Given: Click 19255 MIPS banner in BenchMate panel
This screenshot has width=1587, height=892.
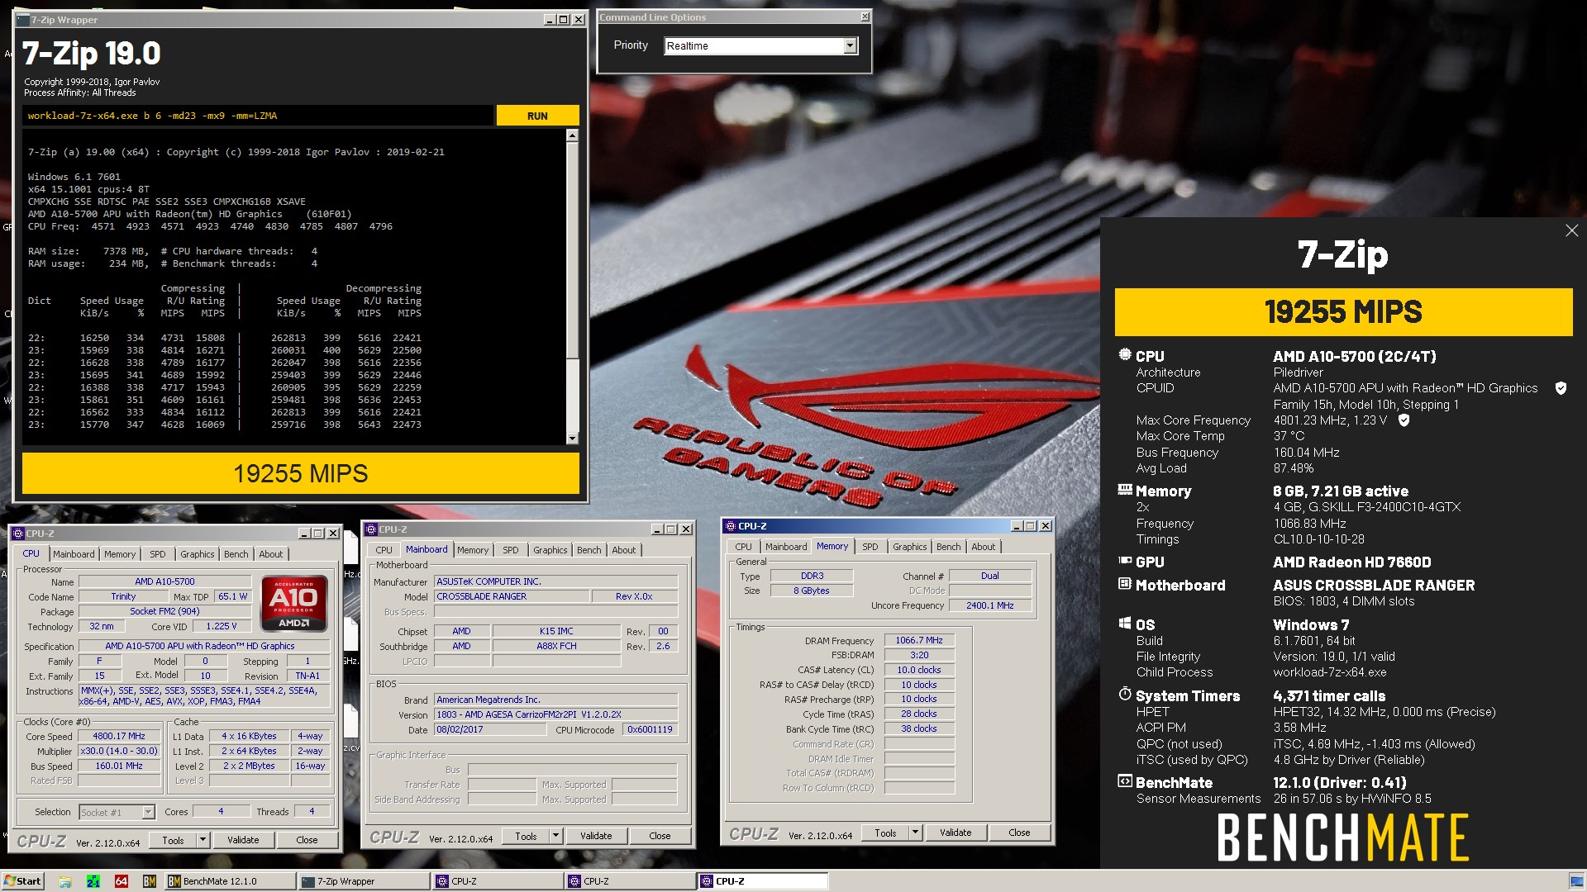Looking at the screenshot, I should (x=1343, y=312).
